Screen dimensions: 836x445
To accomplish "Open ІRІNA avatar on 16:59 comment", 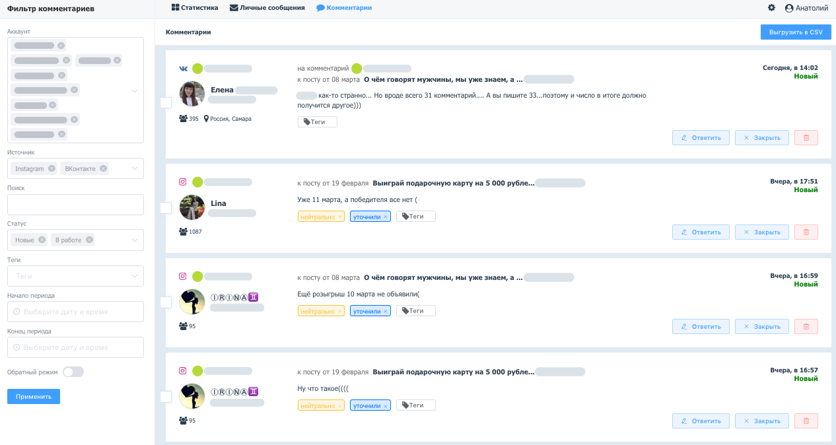I will coord(192,302).
